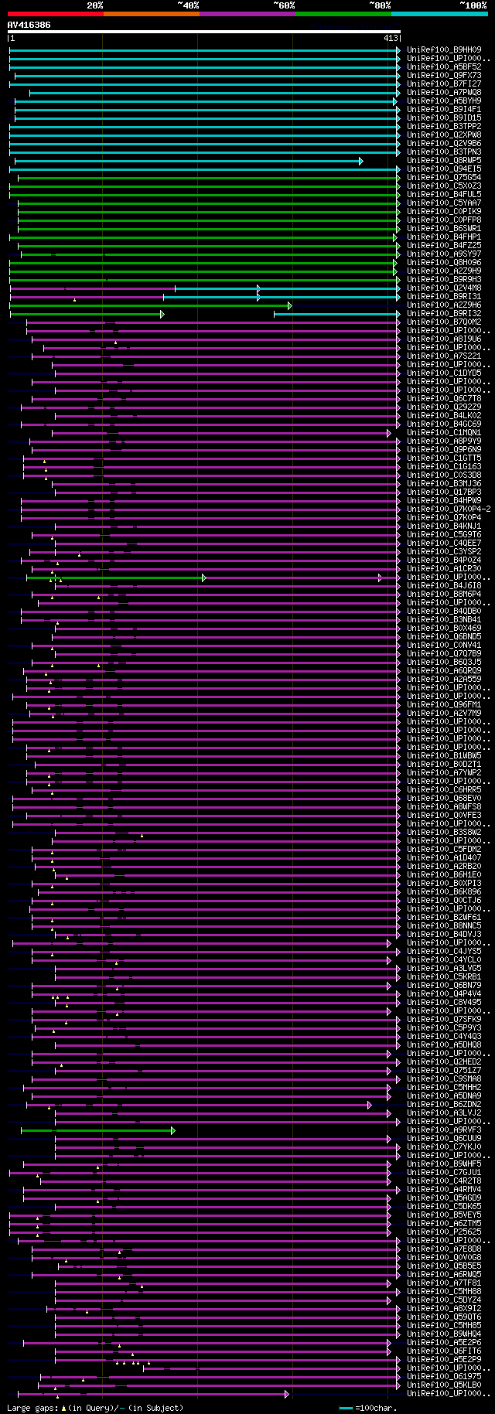
Task: Click the UniRef100_C5X0Z3 label
Action: point(444,186)
